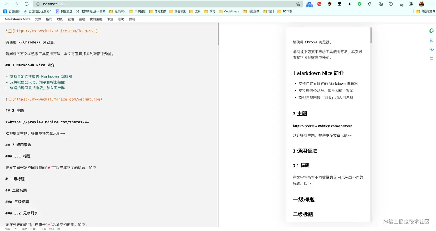Click '## 1 Markdown Nice 简介' editor line

30,65
